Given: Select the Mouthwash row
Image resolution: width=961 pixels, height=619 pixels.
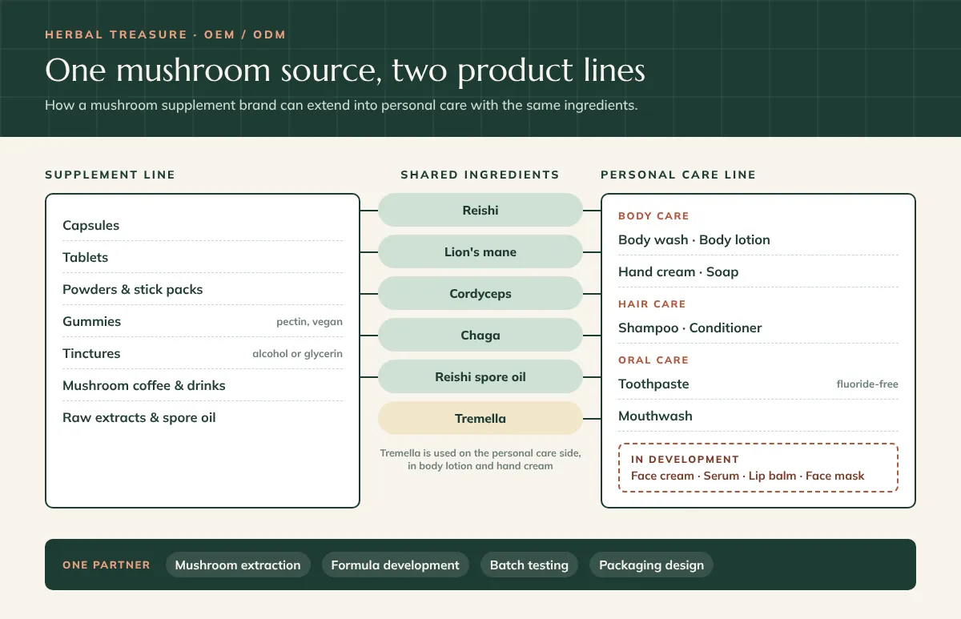Looking at the screenshot, I should point(758,416).
